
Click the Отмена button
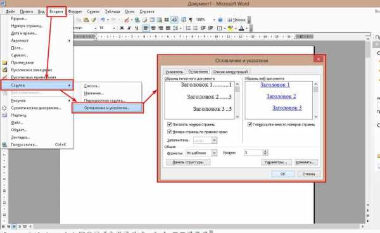click(308, 173)
